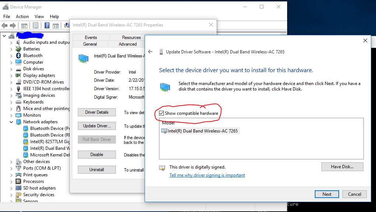The width and height of the screenshot is (376, 212).
Task: Switch to the General tab in Properties
Action: 90,44
